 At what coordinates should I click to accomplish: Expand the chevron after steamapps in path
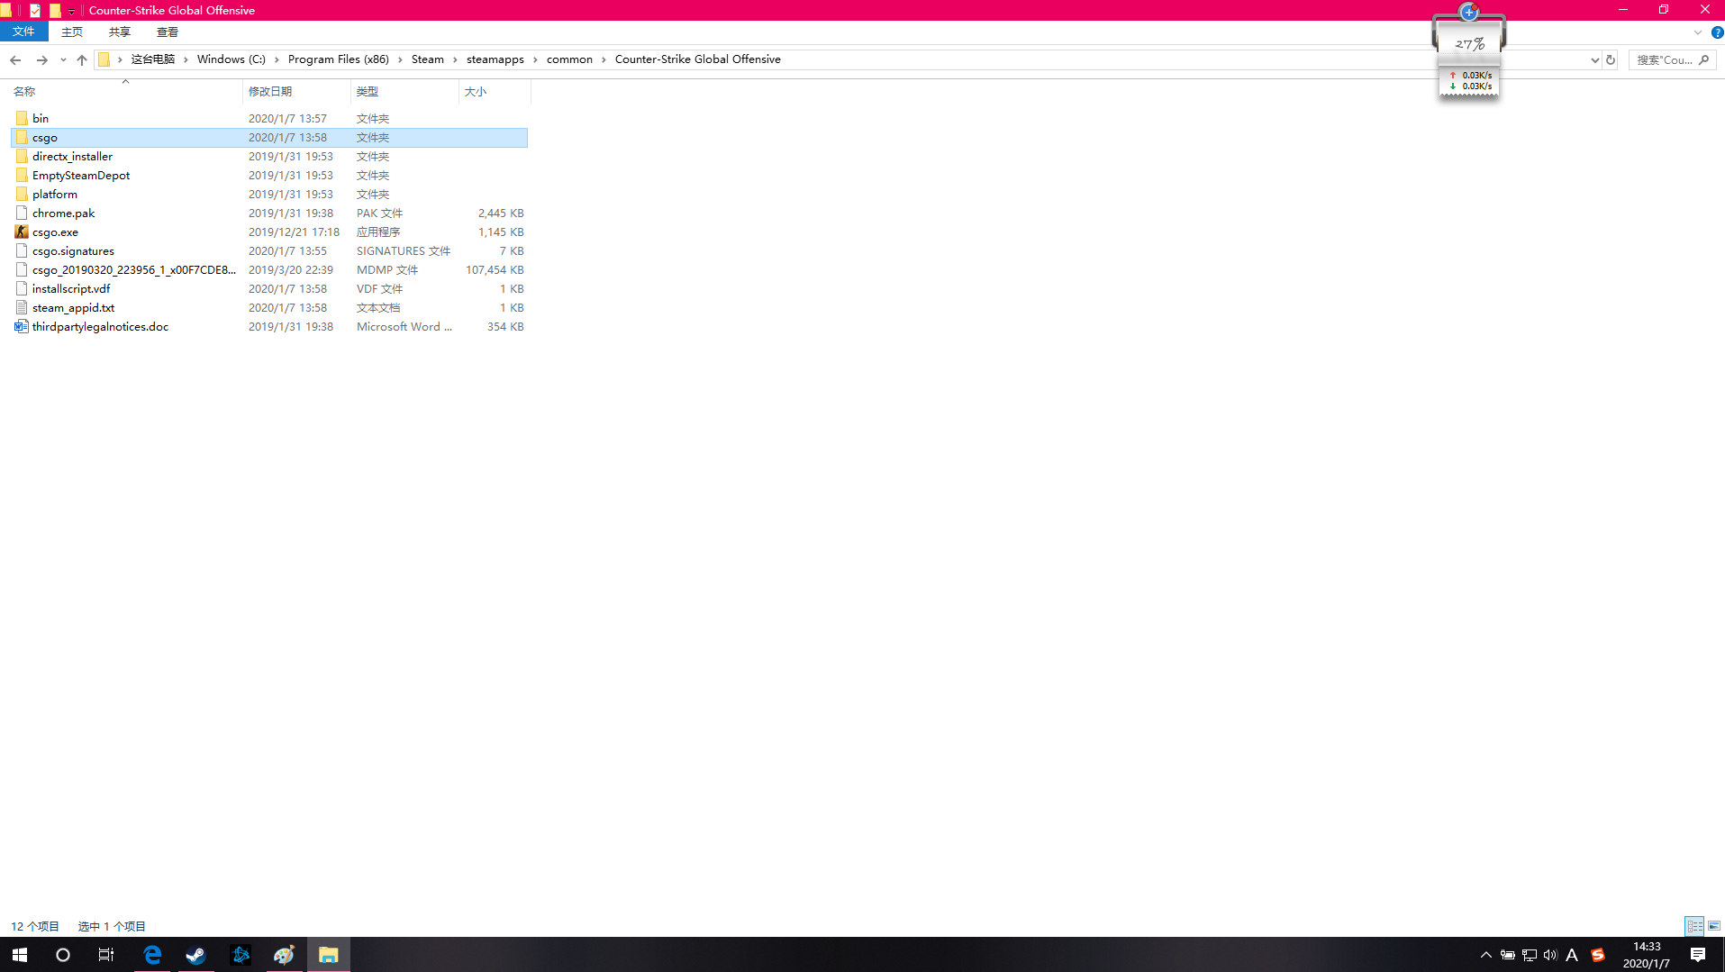pyautogui.click(x=535, y=59)
